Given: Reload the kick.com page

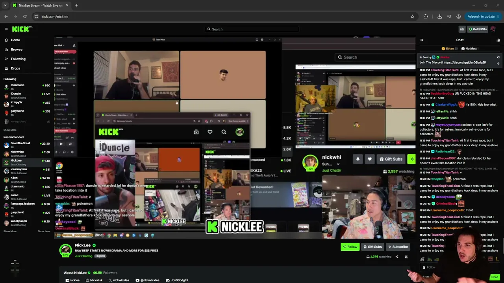Looking at the screenshot, I should [x=25, y=17].
